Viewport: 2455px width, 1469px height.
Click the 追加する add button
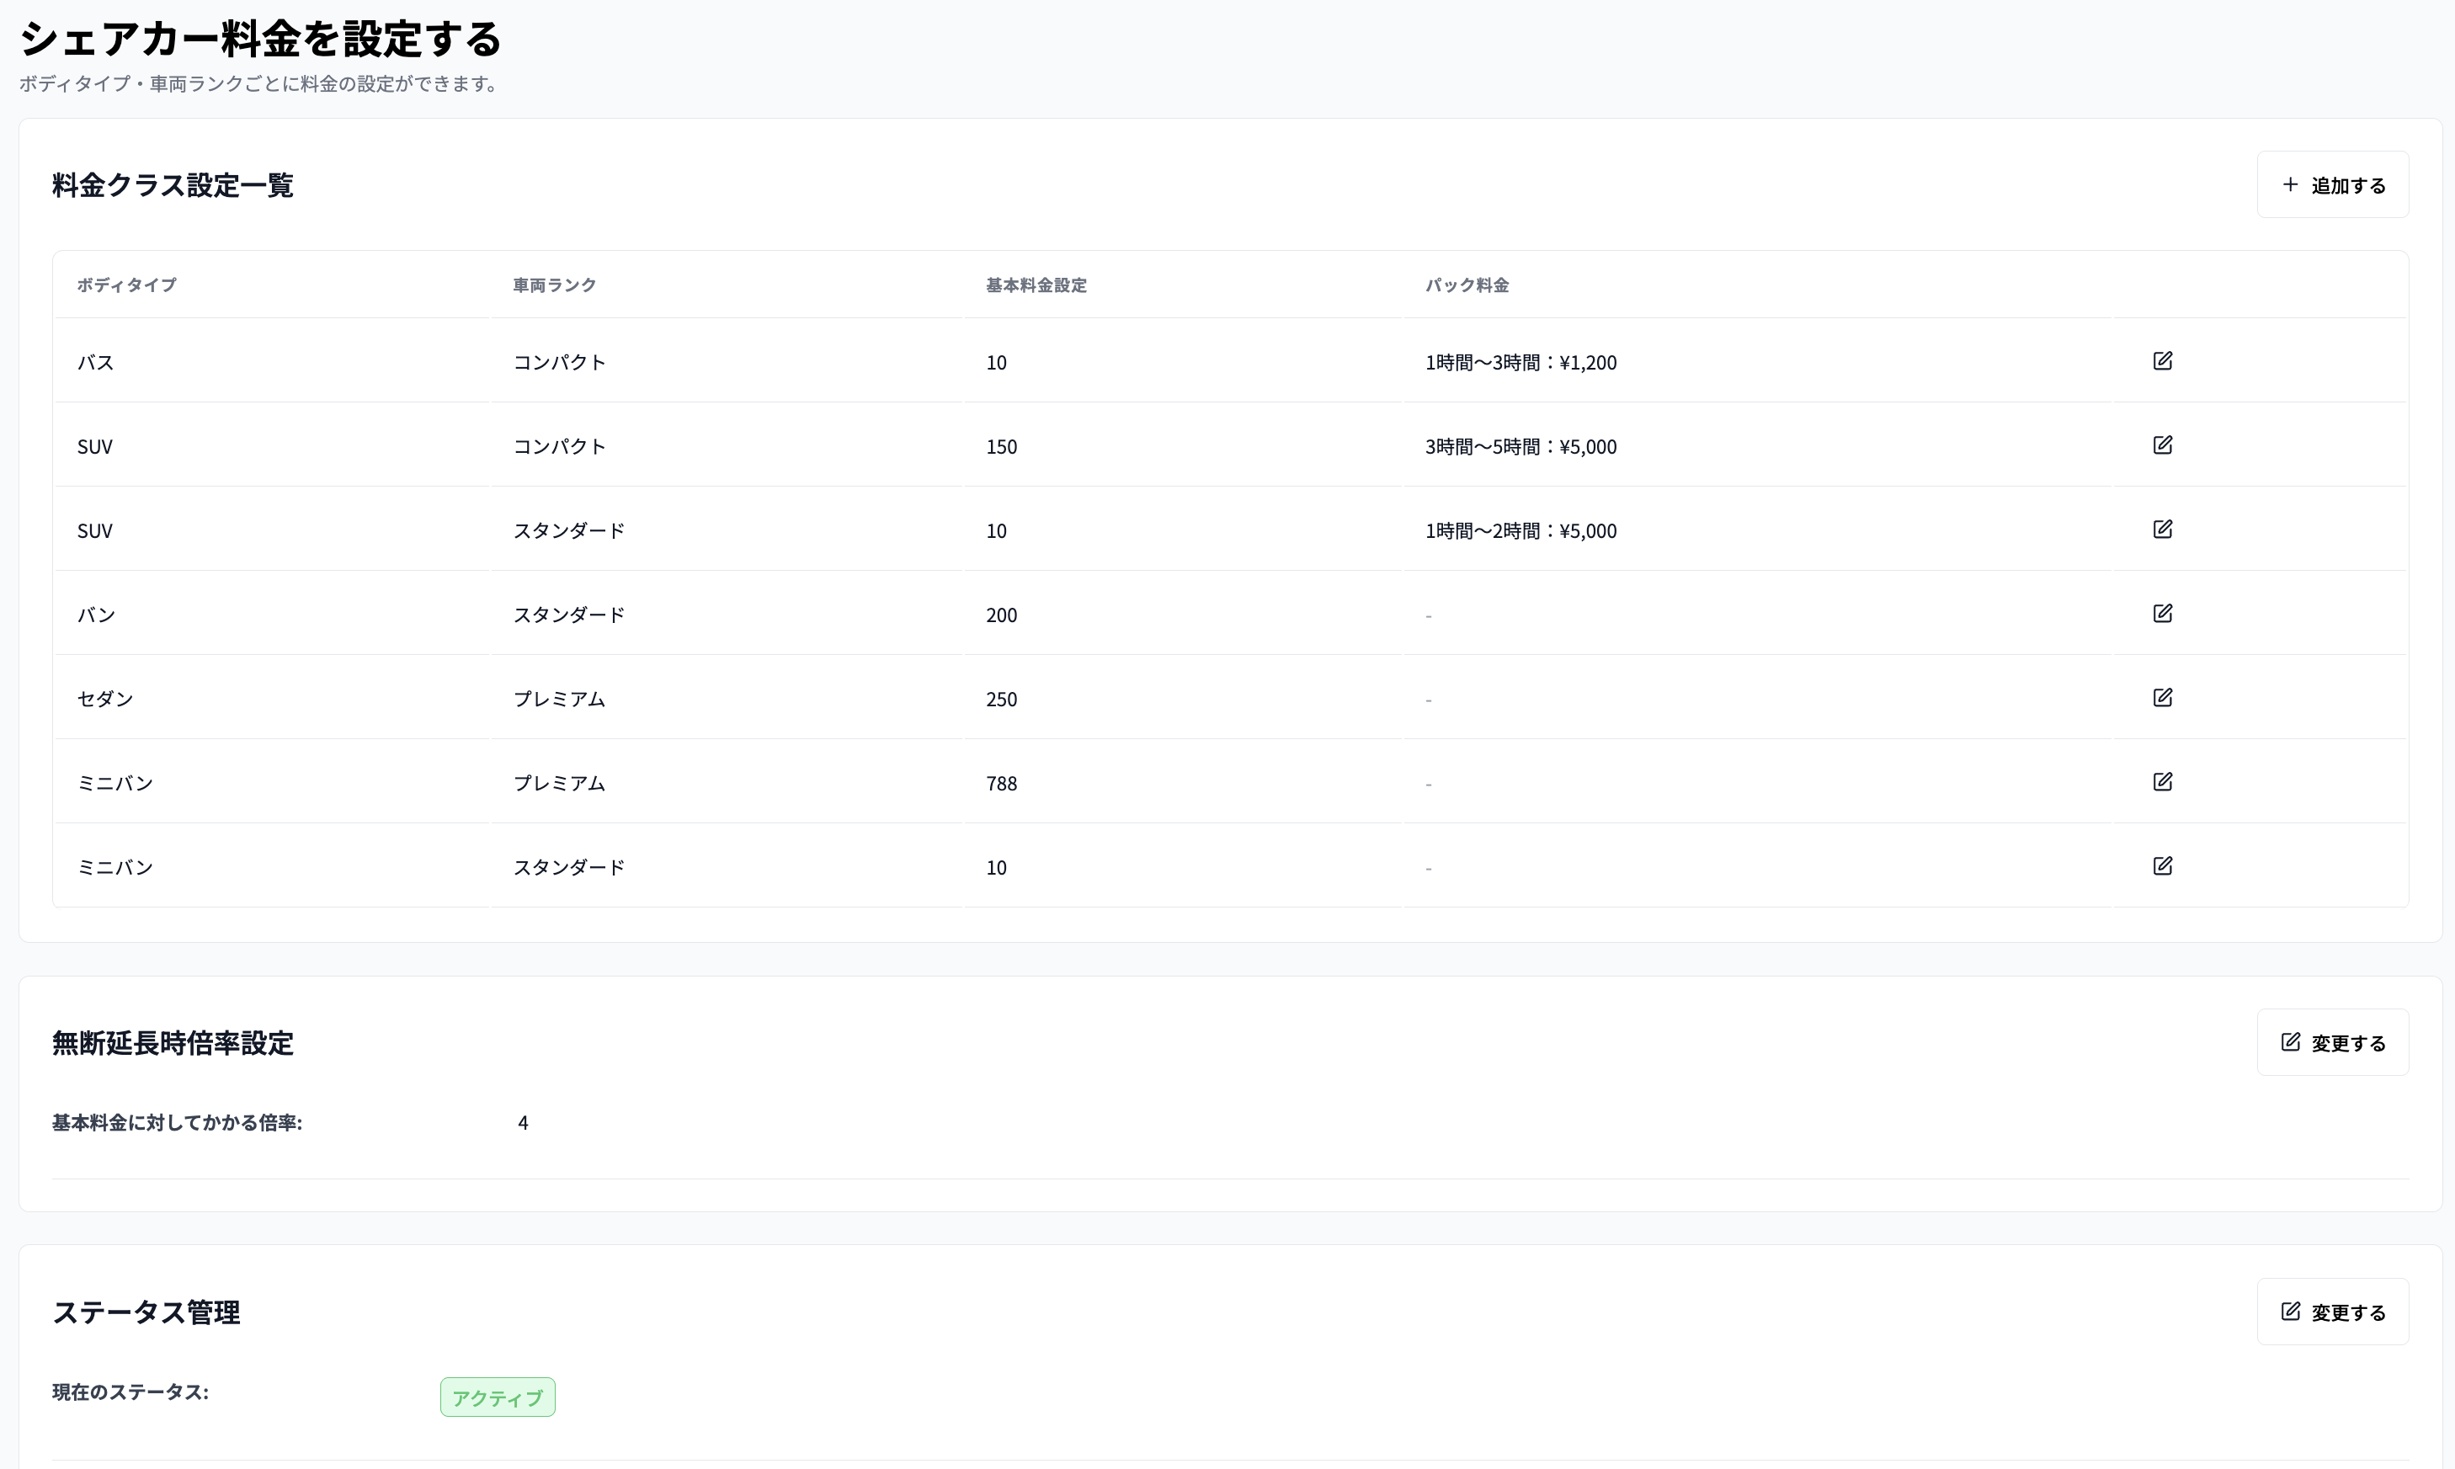click(x=2332, y=185)
